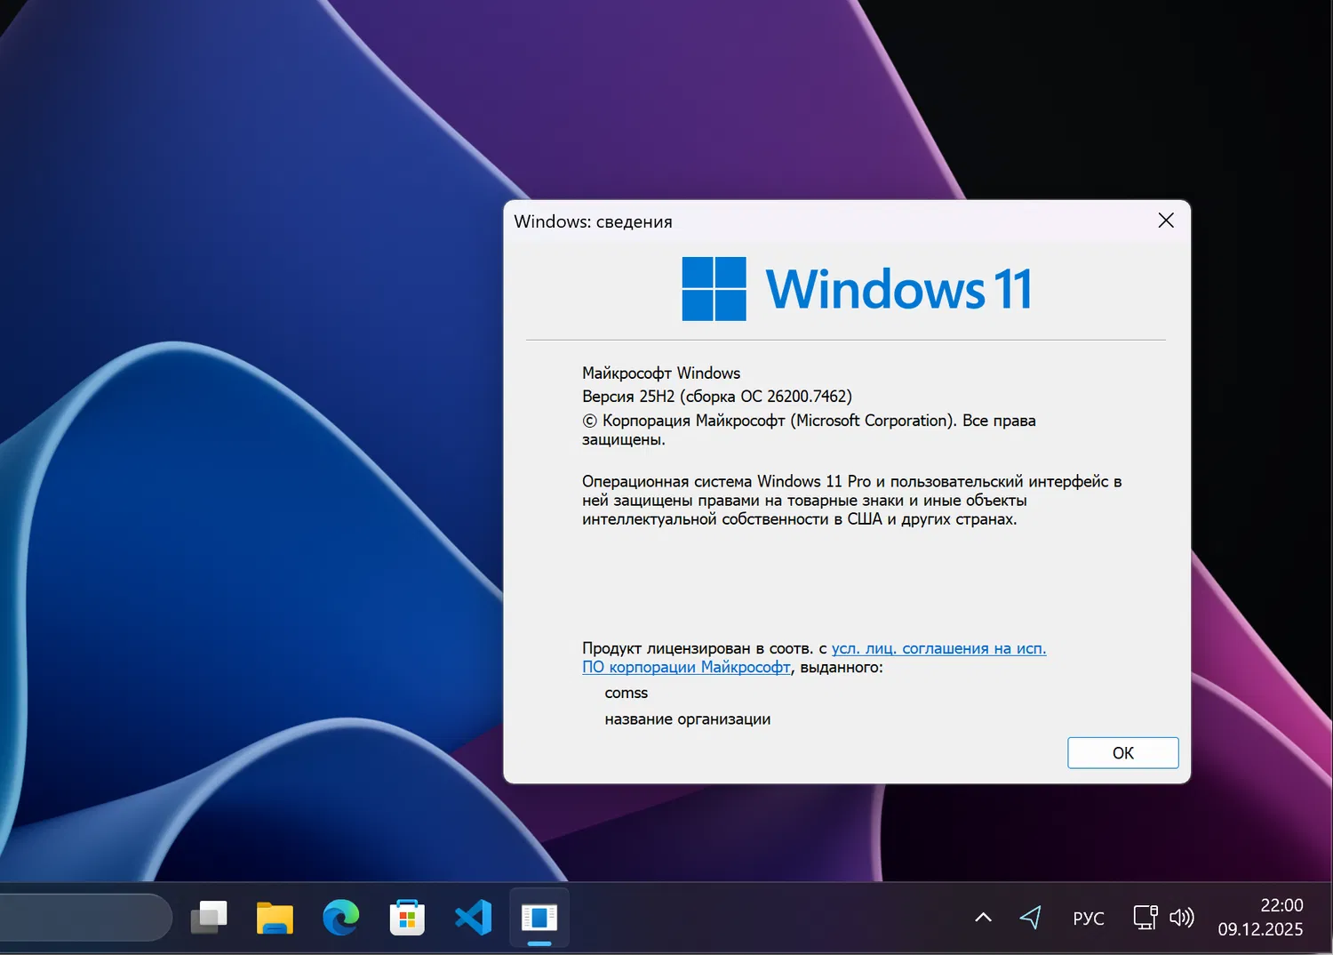1333x955 pixels.
Task: Launch Microsoft Store from the taskbar
Action: pyautogui.click(x=407, y=917)
